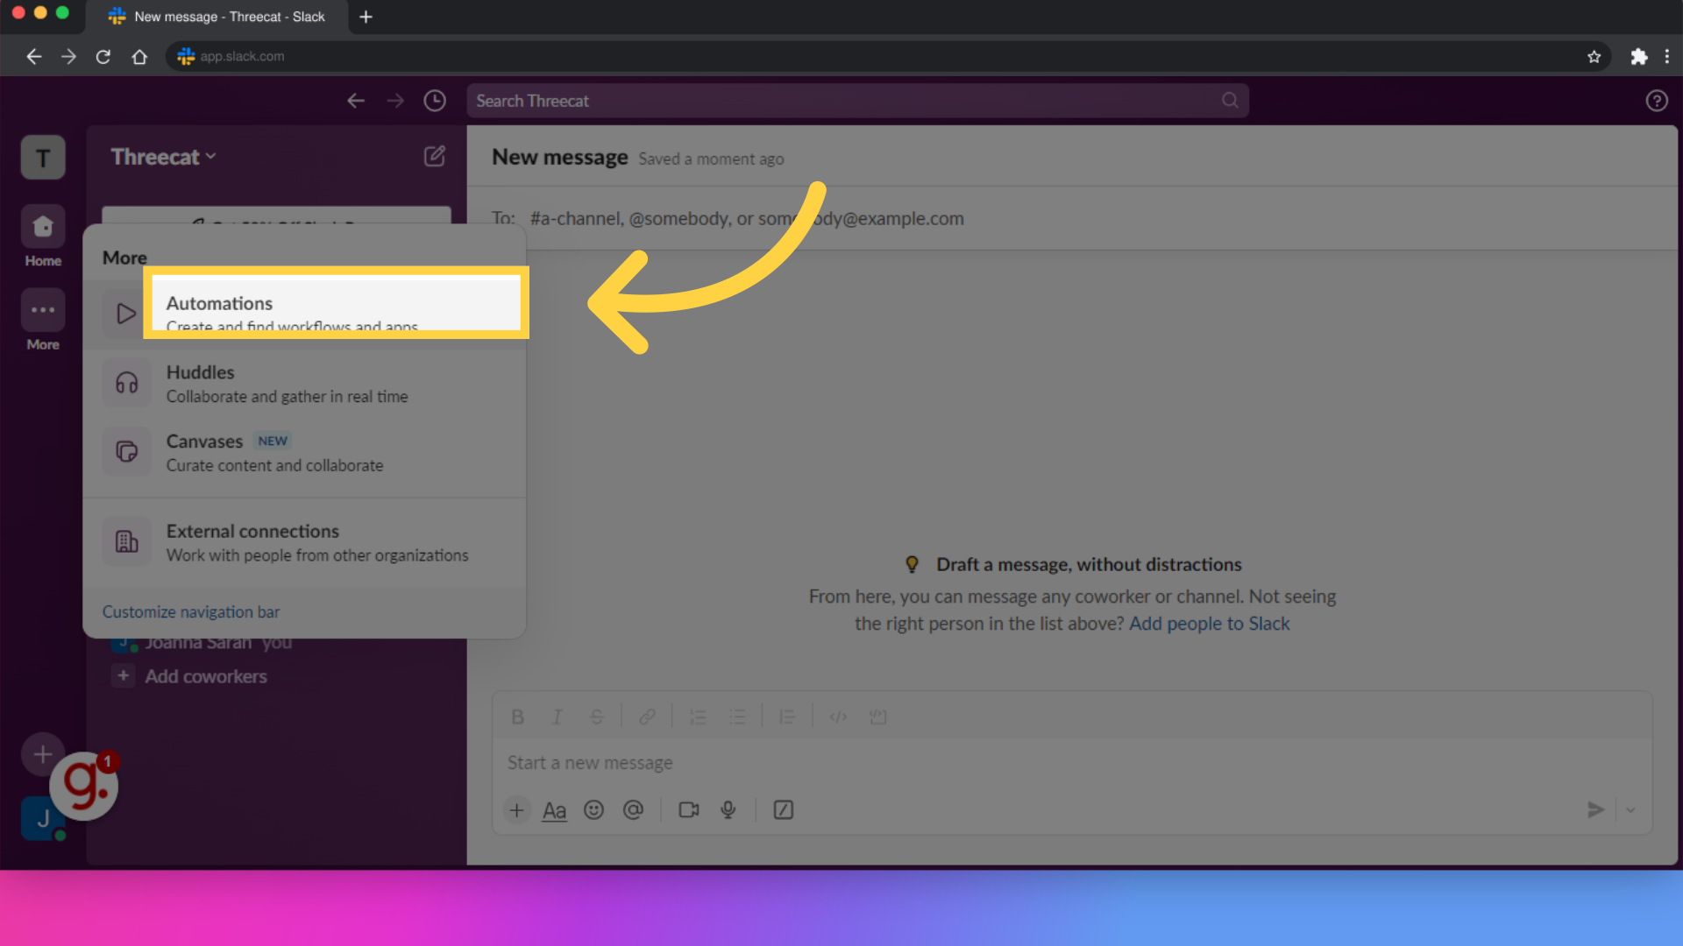1683x946 pixels.
Task: Click the To recipients field
Action: tap(1071, 218)
